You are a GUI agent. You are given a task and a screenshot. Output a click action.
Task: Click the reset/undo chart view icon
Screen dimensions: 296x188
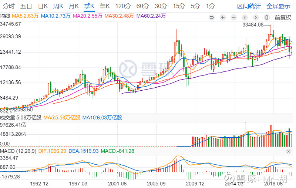[212, 17]
